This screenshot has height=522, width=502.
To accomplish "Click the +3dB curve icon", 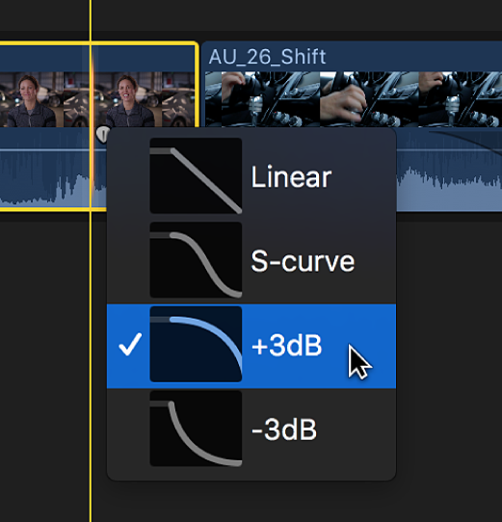I will [x=196, y=344].
